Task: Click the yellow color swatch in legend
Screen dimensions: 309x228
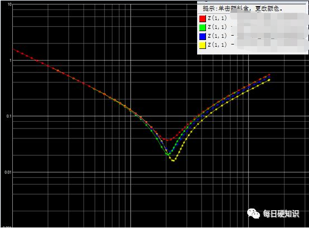Action: coord(203,45)
